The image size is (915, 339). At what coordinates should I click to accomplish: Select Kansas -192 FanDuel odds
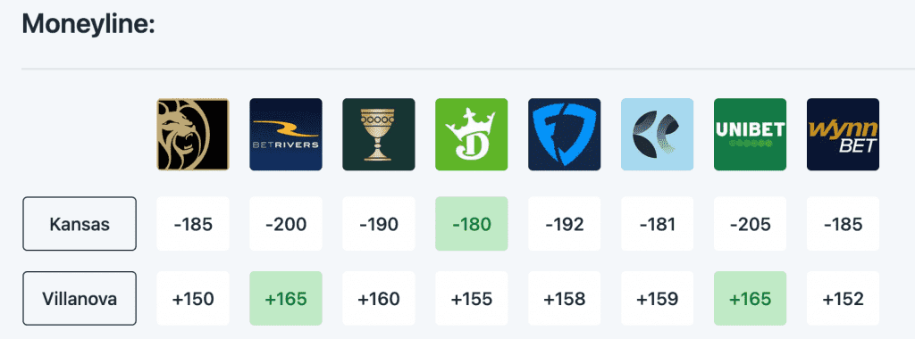tap(565, 224)
